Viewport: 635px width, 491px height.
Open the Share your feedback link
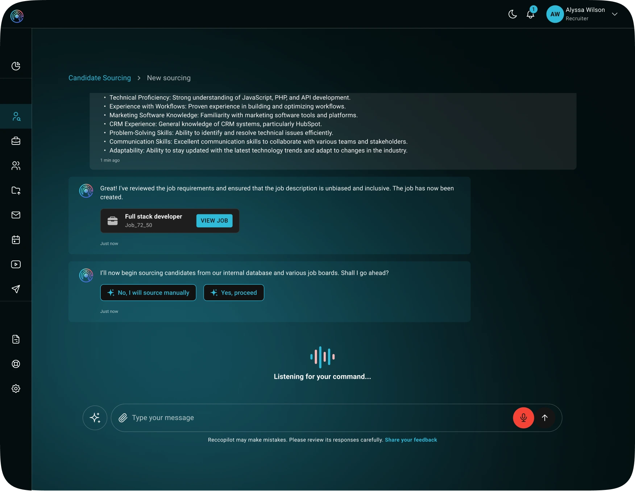pyautogui.click(x=411, y=440)
